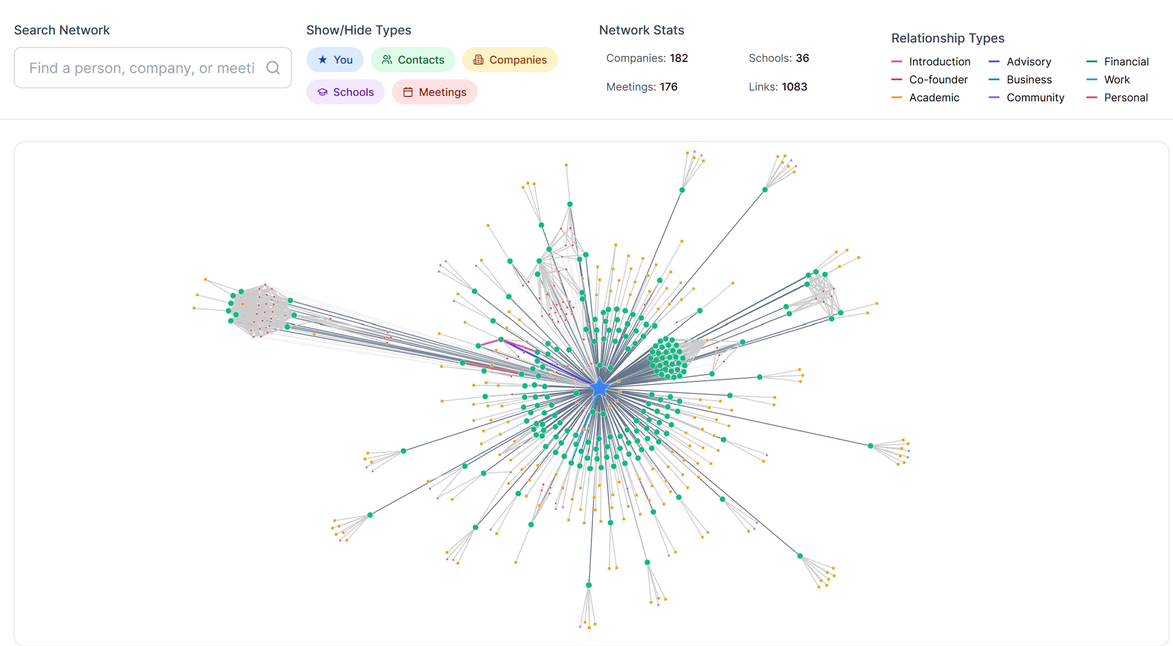The width and height of the screenshot is (1173, 646).
Task: Click the Introduction relationship legend entry
Action: pyautogui.click(x=931, y=61)
